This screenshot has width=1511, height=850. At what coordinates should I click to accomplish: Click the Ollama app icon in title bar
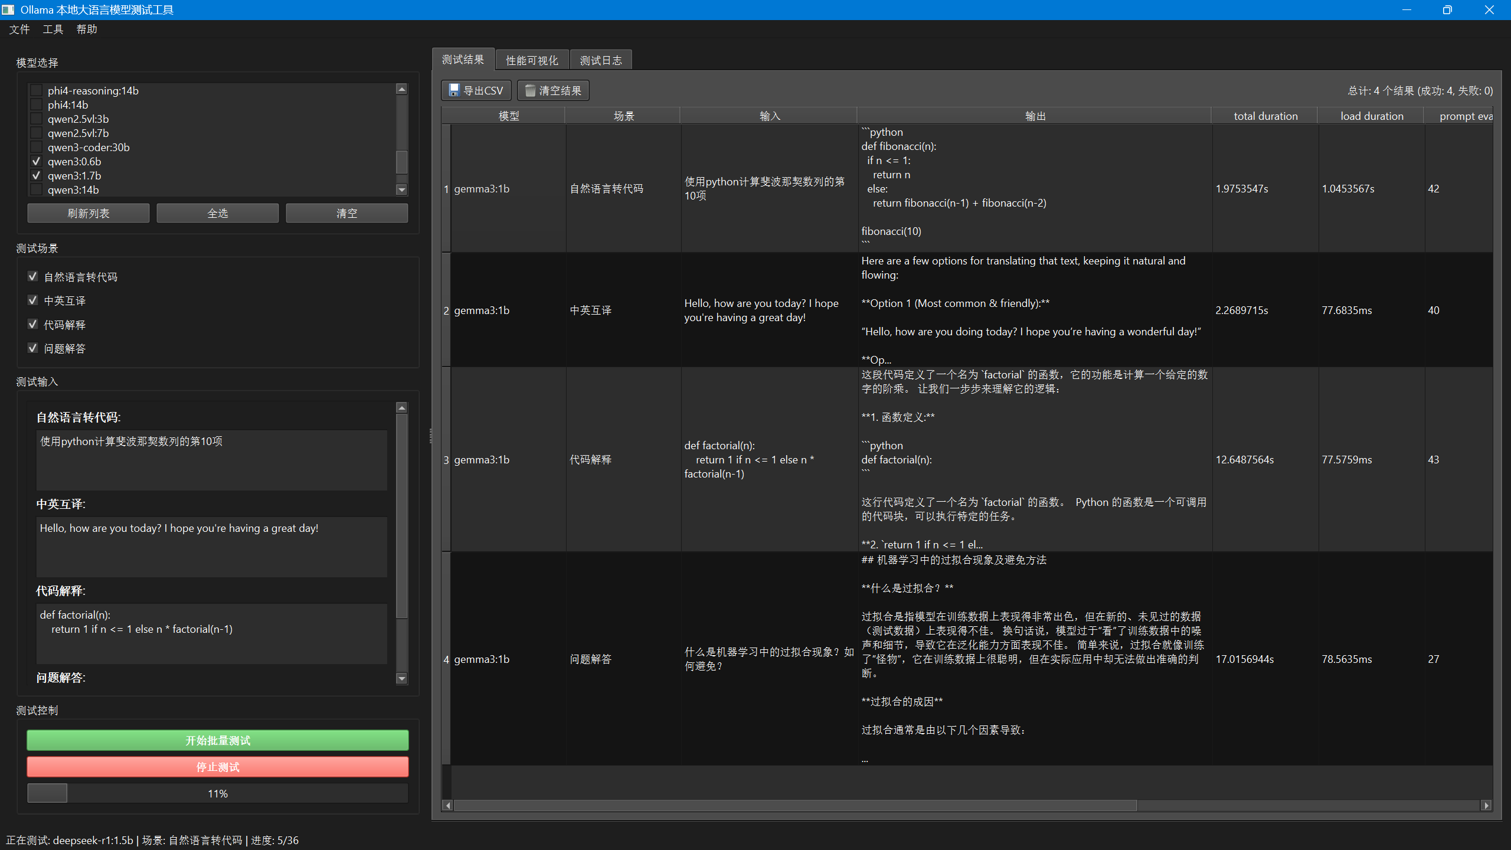[x=8, y=10]
